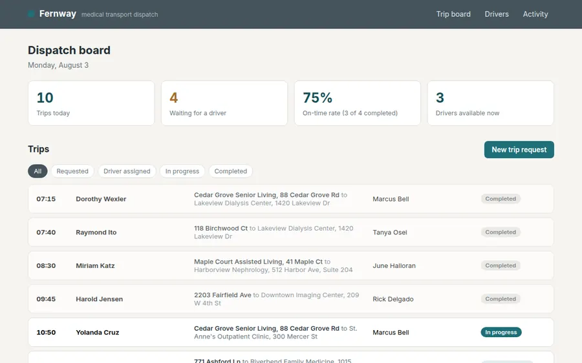This screenshot has width=582, height=363.
Task: Click driver June Halloran
Action: coord(394,265)
